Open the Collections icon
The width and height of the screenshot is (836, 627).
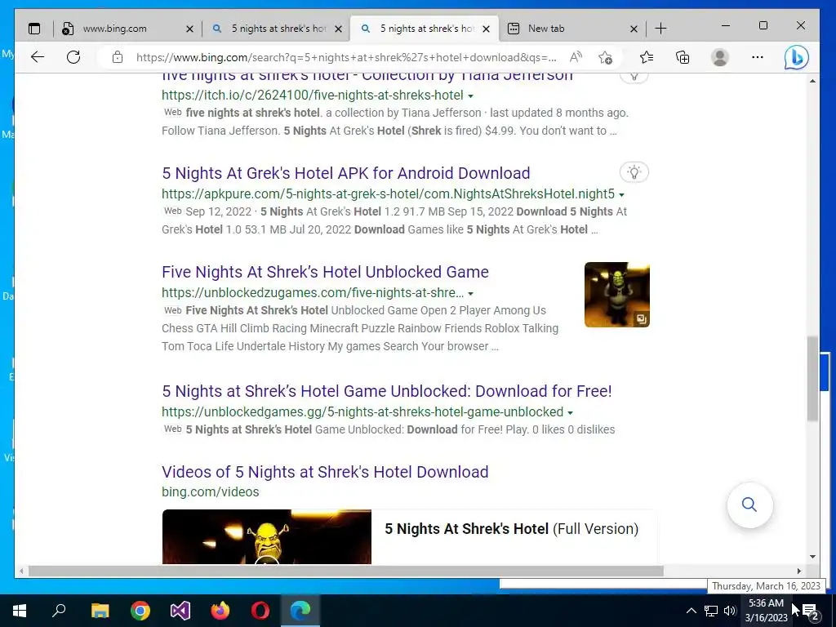pos(683,57)
